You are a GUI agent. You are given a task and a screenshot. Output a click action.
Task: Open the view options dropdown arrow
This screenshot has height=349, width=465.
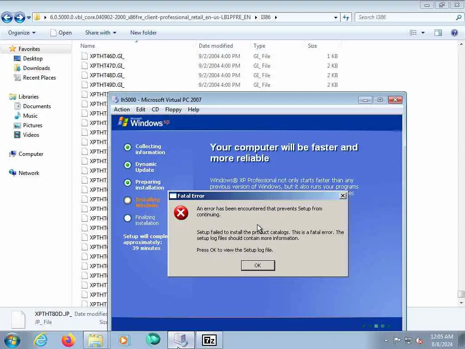point(423,33)
